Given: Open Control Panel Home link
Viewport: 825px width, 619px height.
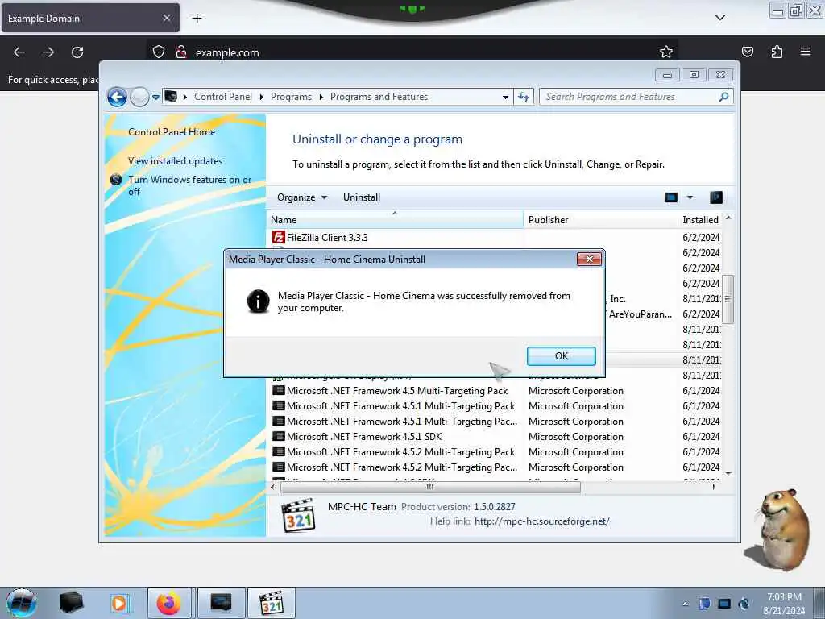Looking at the screenshot, I should pyautogui.click(x=172, y=132).
